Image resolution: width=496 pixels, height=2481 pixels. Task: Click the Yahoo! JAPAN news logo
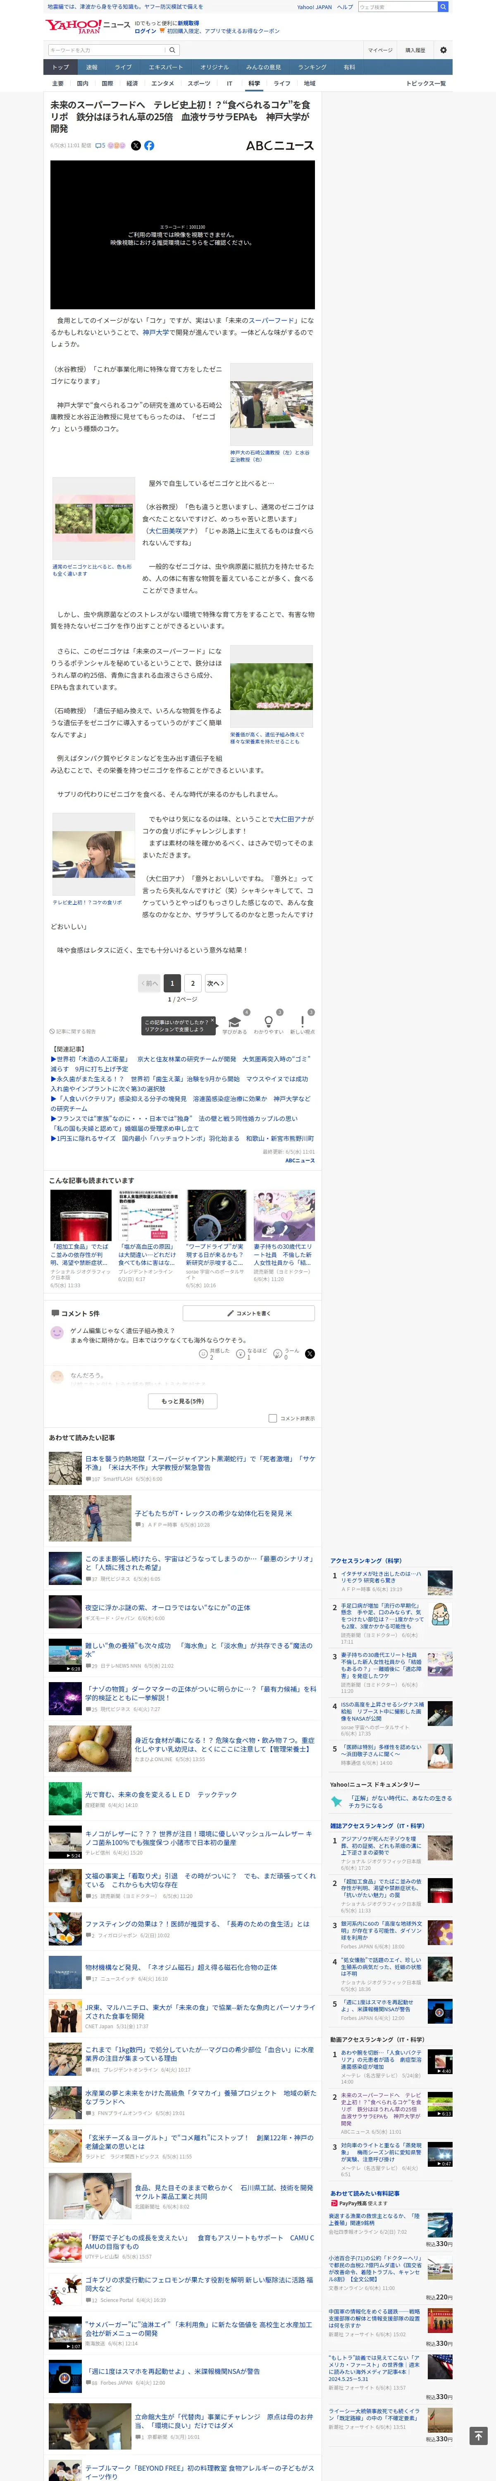(87, 26)
